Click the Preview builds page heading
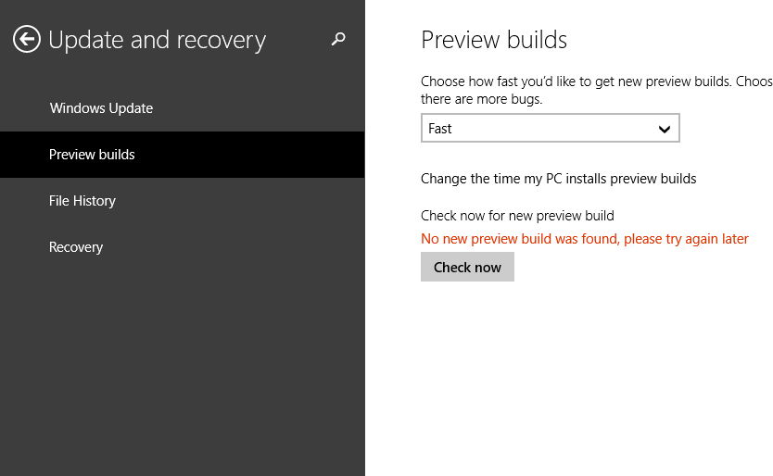 (494, 40)
